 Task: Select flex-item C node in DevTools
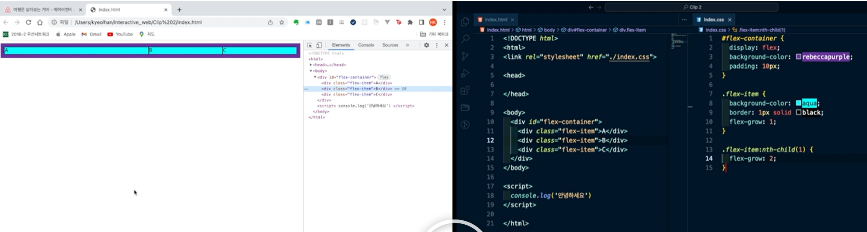pos(357,94)
